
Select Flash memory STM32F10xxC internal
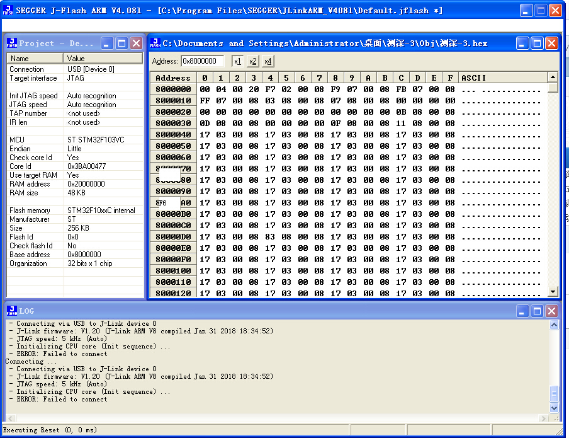click(101, 210)
